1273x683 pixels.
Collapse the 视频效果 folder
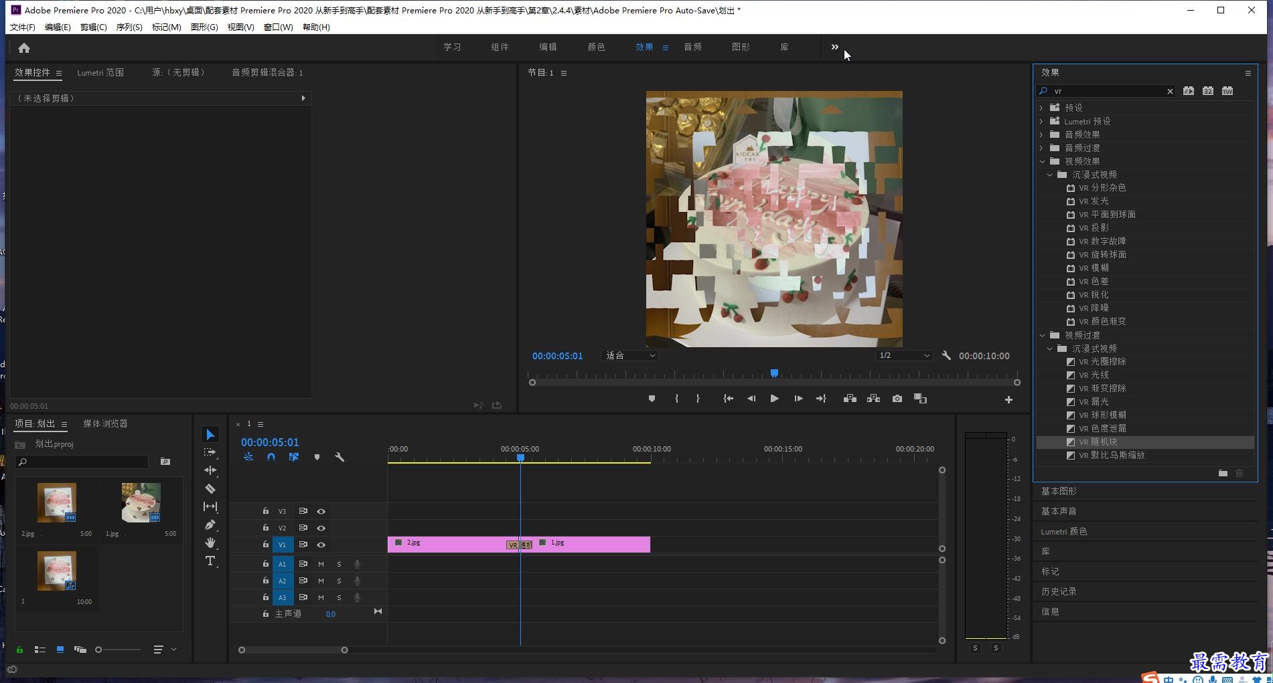[x=1042, y=161]
